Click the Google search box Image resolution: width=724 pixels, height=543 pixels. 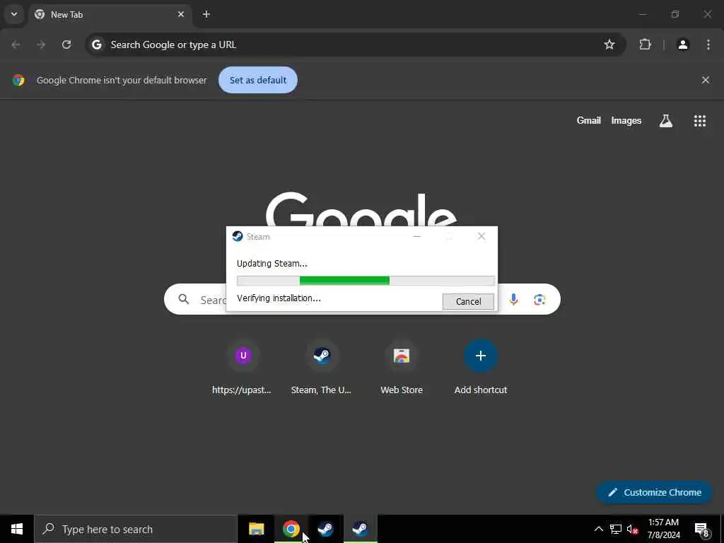[362, 299]
